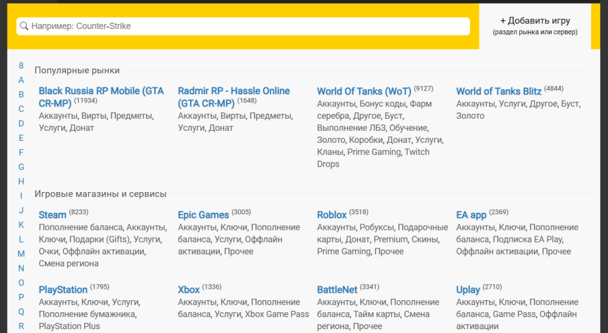Jump to letter E in index
Viewport: 608px width, 333px height.
pos(22,138)
